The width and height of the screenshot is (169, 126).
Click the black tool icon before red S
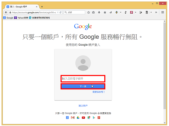coord(126,12)
